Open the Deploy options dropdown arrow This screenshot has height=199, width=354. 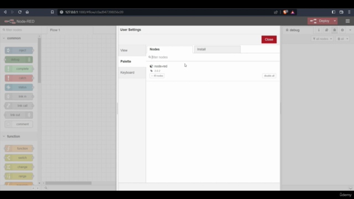click(335, 21)
